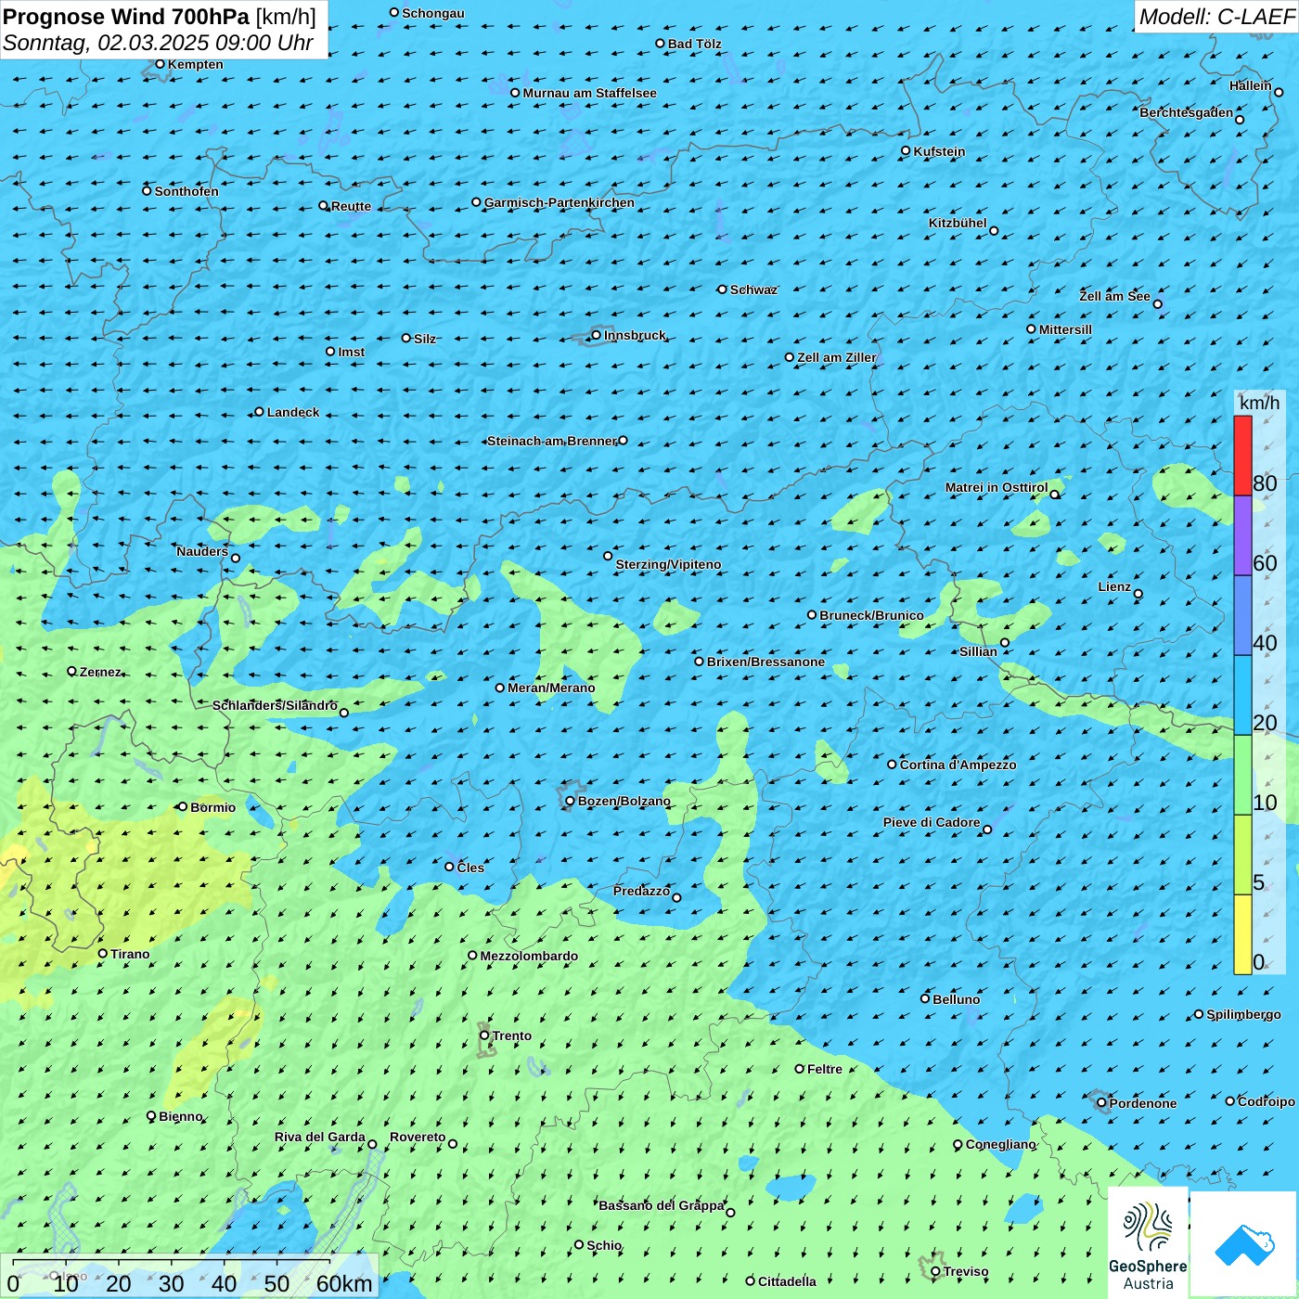The image size is (1299, 1299).
Task: Click the 'Schio' label
Action: [x=604, y=1245]
